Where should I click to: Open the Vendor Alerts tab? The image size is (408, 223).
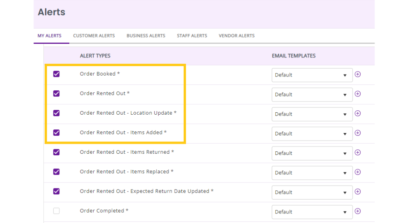click(237, 35)
